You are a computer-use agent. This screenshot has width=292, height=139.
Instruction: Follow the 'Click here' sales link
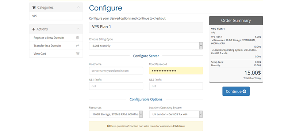pos(179,126)
